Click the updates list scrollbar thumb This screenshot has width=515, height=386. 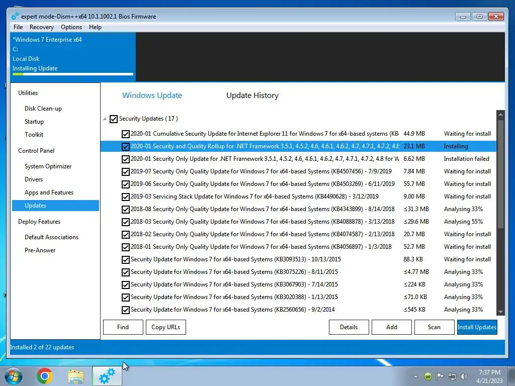click(500, 174)
